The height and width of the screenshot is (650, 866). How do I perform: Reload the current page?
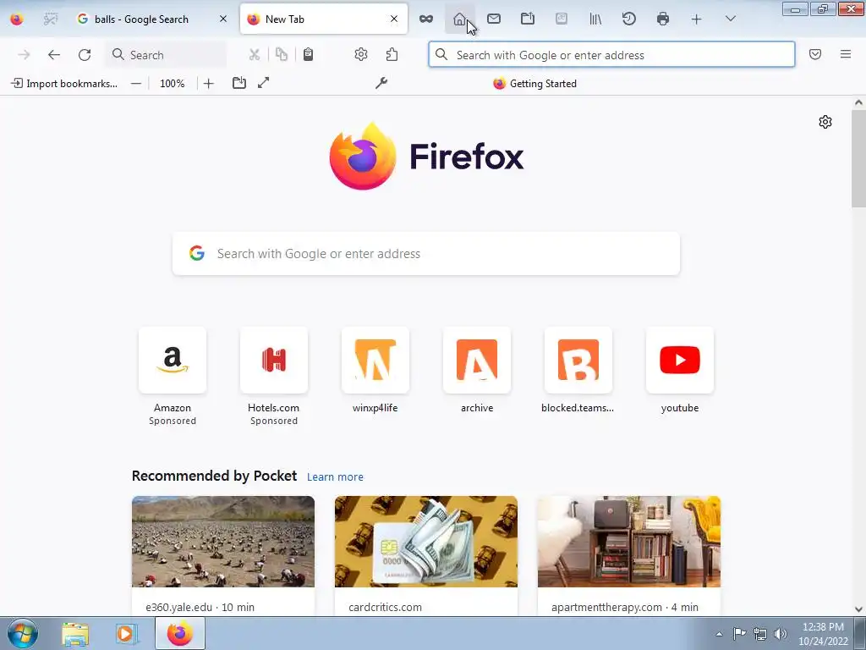point(85,55)
